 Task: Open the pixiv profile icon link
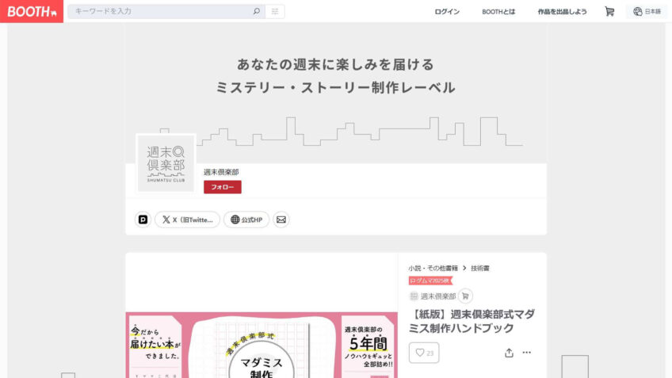(143, 220)
